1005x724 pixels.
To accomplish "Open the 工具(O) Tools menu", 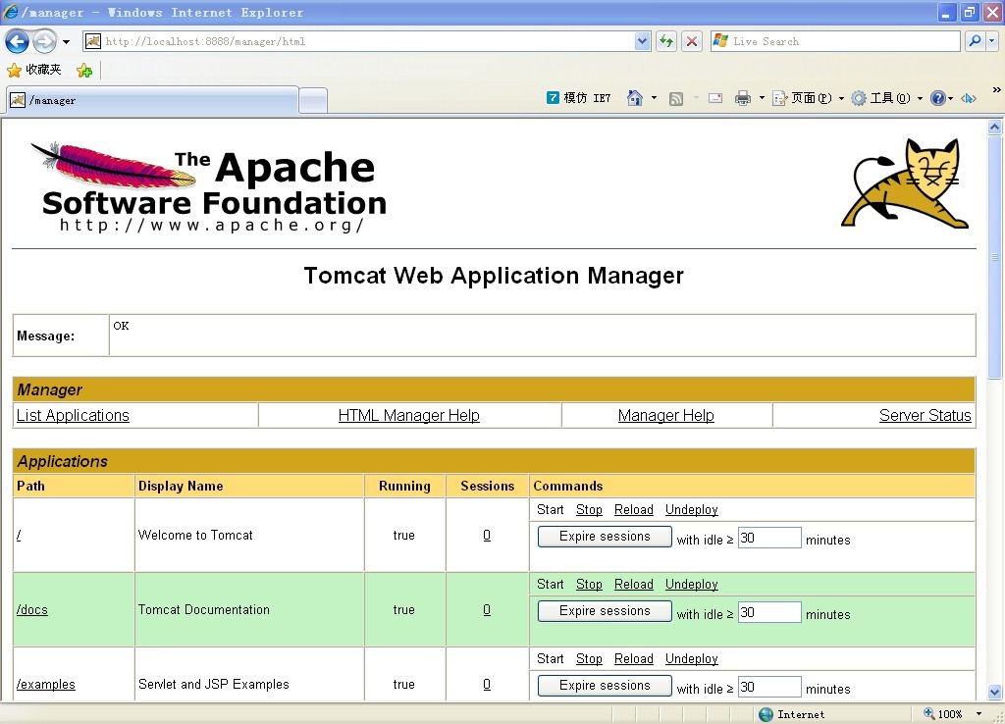I will (x=887, y=98).
